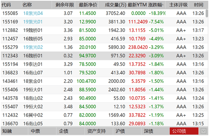Click volume value 5890.30

(117, 47)
